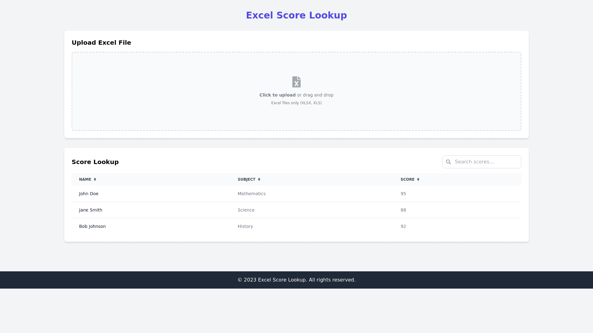Click the Mathematics subject cell

[x=251, y=194]
